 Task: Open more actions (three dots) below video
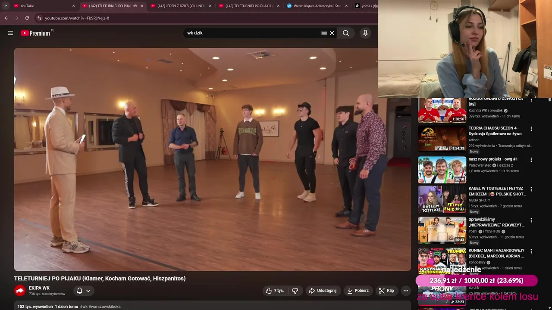coord(406,291)
